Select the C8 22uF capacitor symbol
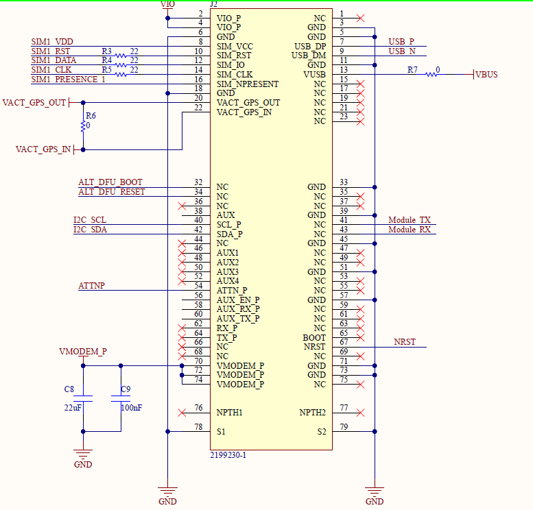Viewport: 533px width, 510px height. coord(83,398)
